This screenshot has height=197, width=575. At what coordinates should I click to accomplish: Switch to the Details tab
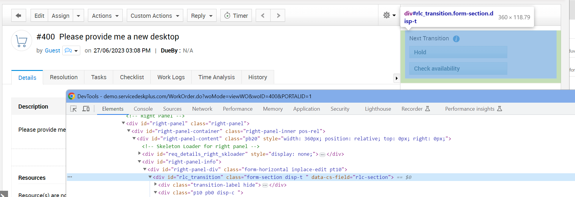pyautogui.click(x=27, y=77)
